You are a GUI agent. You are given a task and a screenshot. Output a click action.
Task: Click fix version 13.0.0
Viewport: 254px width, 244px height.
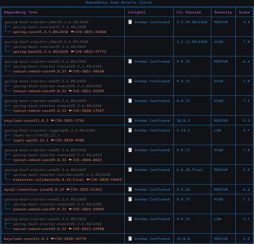click(x=183, y=239)
